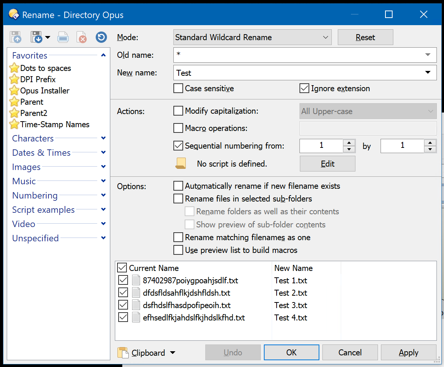Open the Clipboard dropdown menu
Image resolution: width=444 pixels, height=367 pixels.
(172, 353)
